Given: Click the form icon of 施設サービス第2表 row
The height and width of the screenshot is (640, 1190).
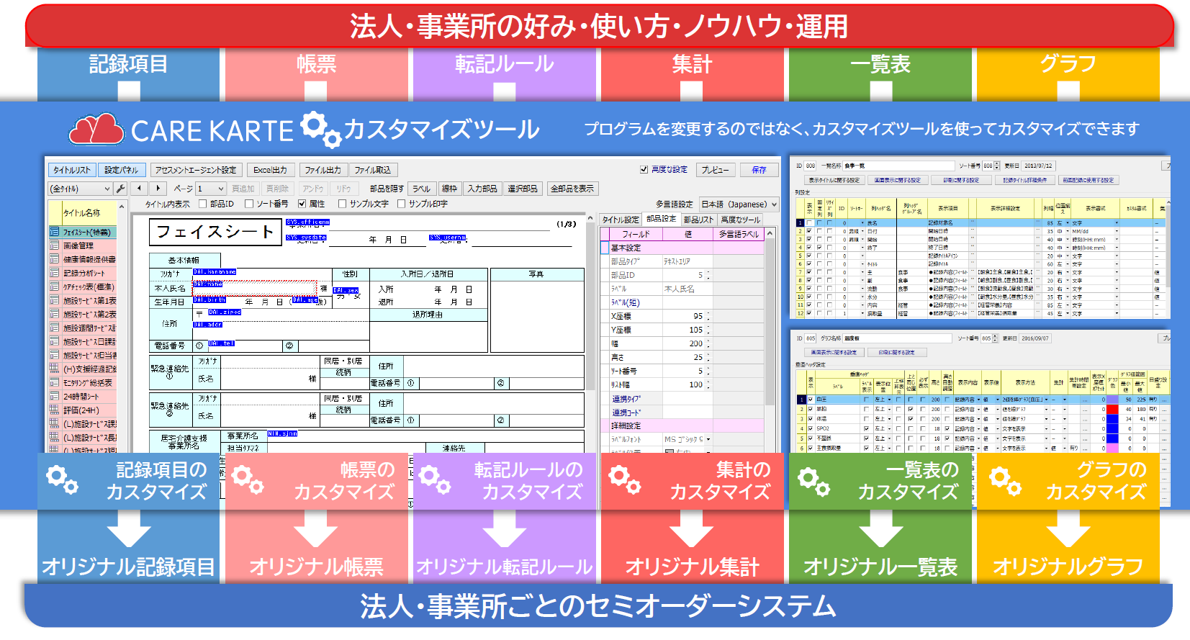Looking at the screenshot, I should [x=55, y=314].
